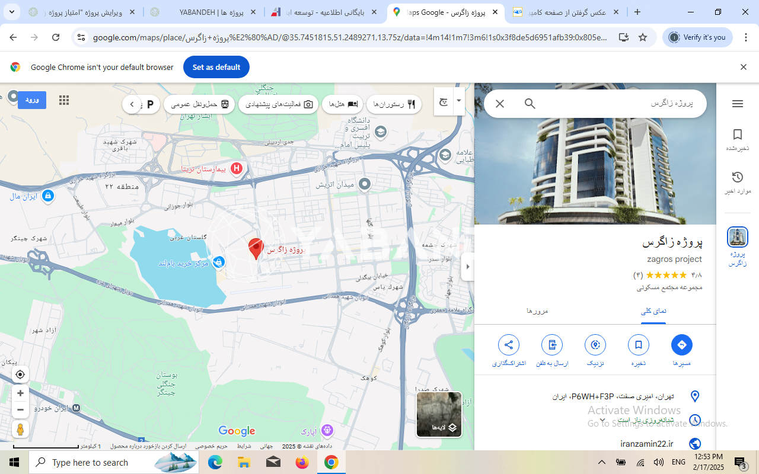This screenshot has height=474, width=759.
Task: Click the Share (اشتراک‌گذاری) icon
Action: click(x=508, y=345)
